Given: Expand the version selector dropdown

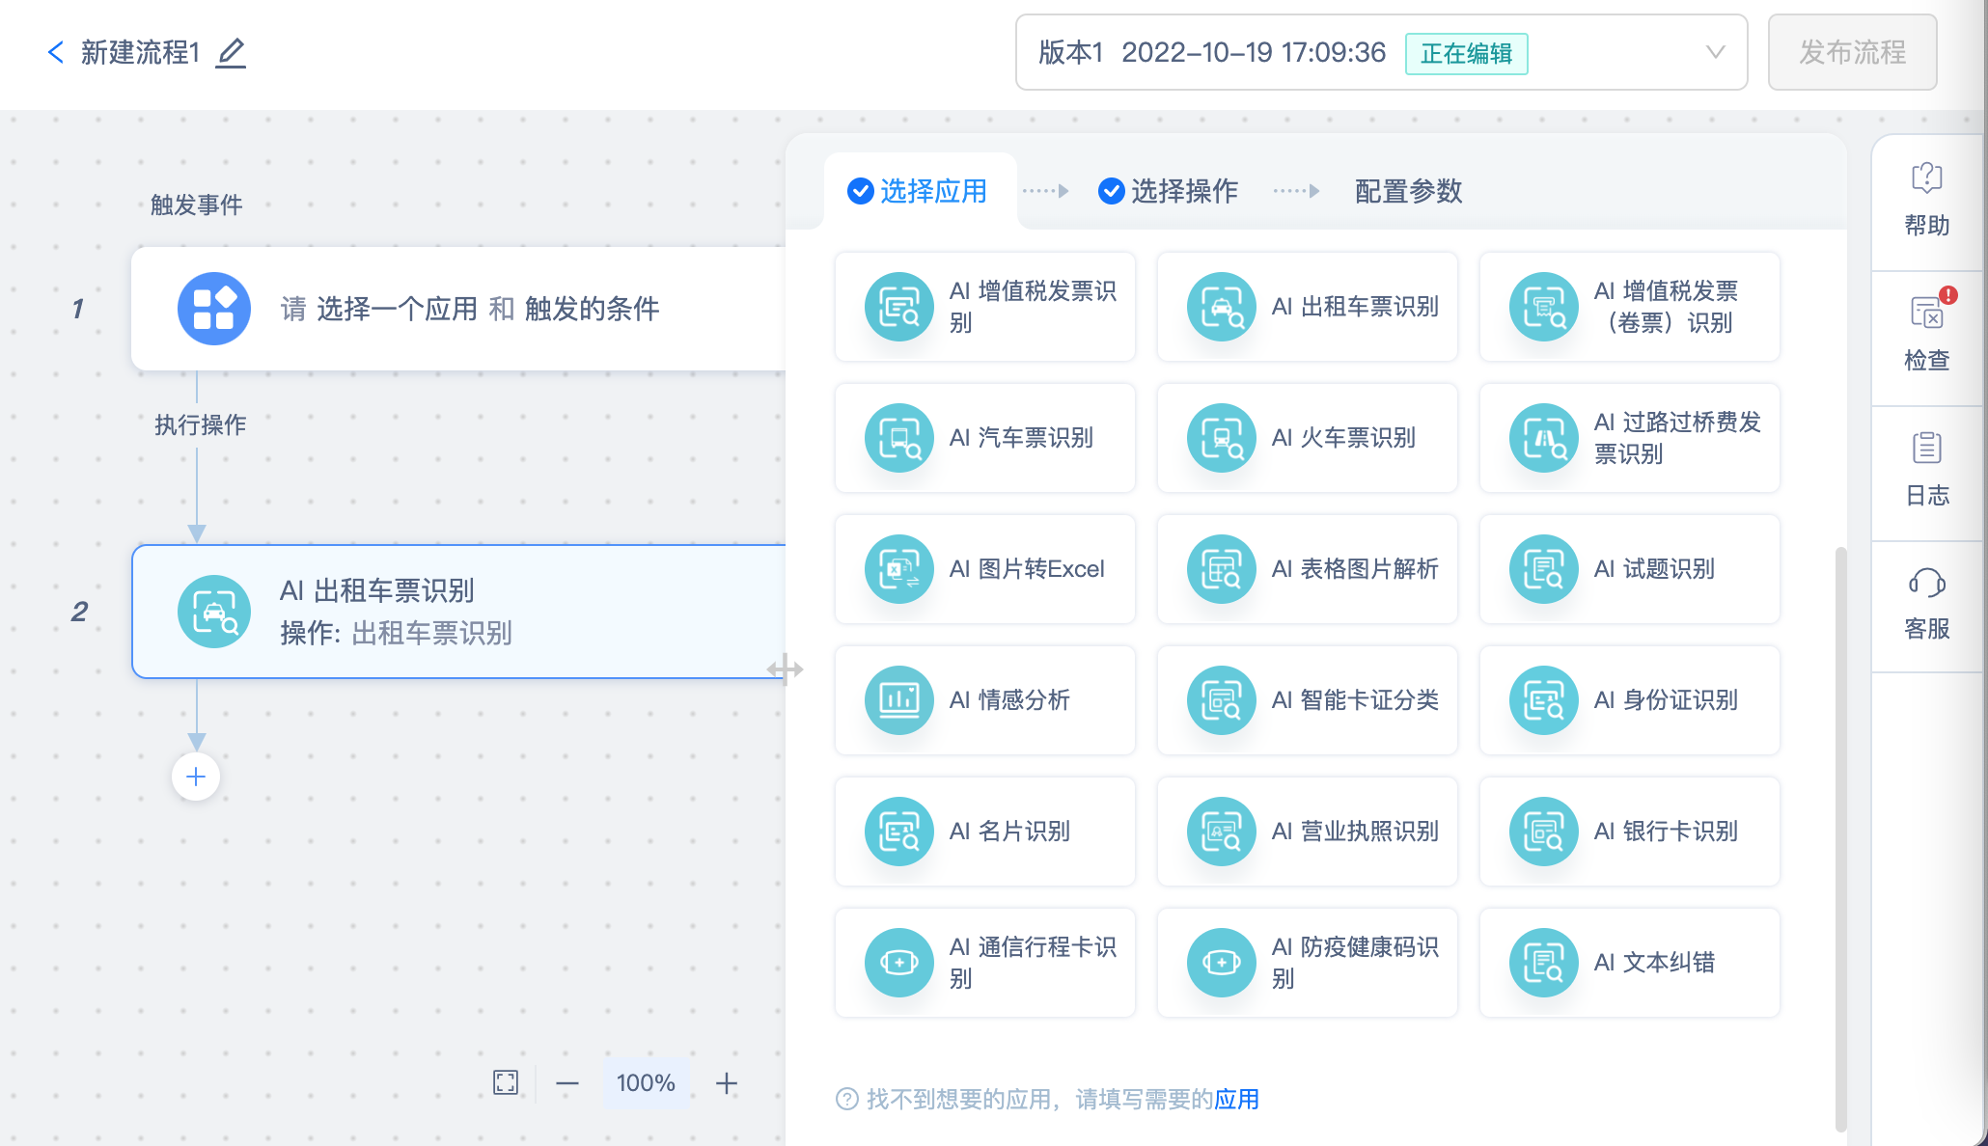Looking at the screenshot, I should click(x=1714, y=52).
